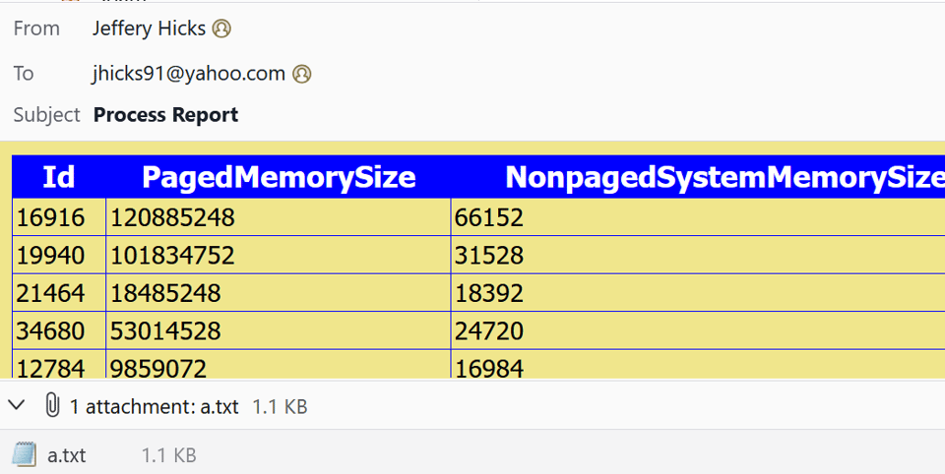The width and height of the screenshot is (945, 474).
Task: Click the cell containing Id 21464
Action: pyautogui.click(x=59, y=293)
